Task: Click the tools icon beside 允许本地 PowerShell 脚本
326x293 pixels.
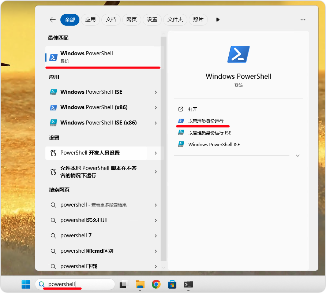Action: [53, 172]
